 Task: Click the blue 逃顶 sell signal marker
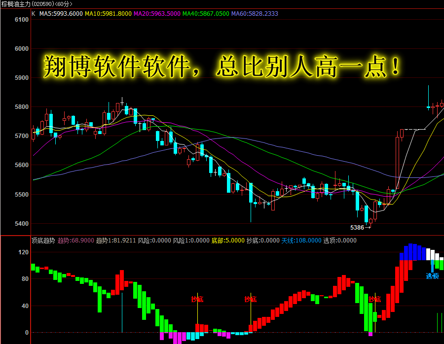(432, 276)
